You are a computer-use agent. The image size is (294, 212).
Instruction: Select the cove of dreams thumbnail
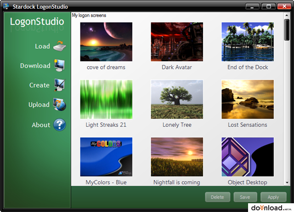106,42
